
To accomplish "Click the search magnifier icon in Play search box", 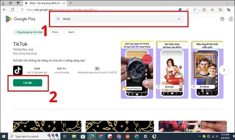I will [58, 19].
